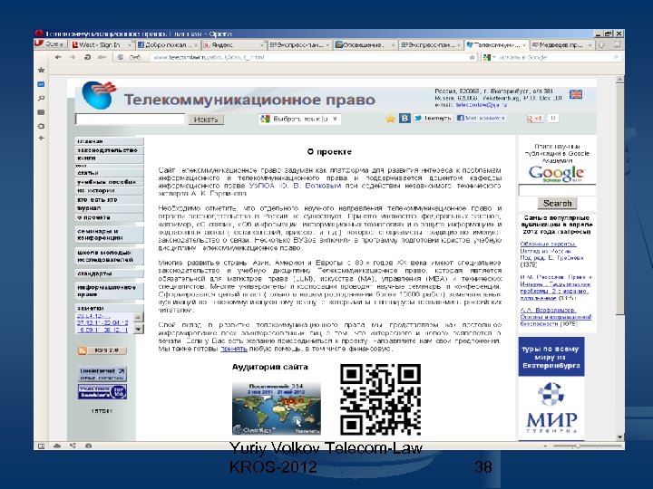Switch to the Добро пожаловать Facebook tab
Screen dimensions: 653x489
coord(168,44)
